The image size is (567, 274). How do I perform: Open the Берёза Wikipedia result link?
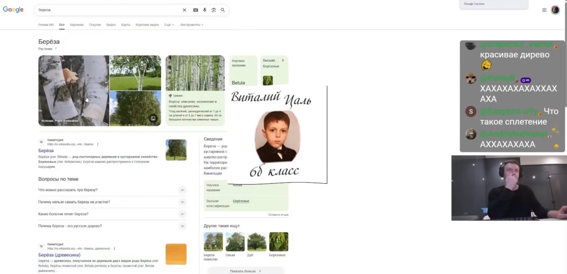pos(46,151)
